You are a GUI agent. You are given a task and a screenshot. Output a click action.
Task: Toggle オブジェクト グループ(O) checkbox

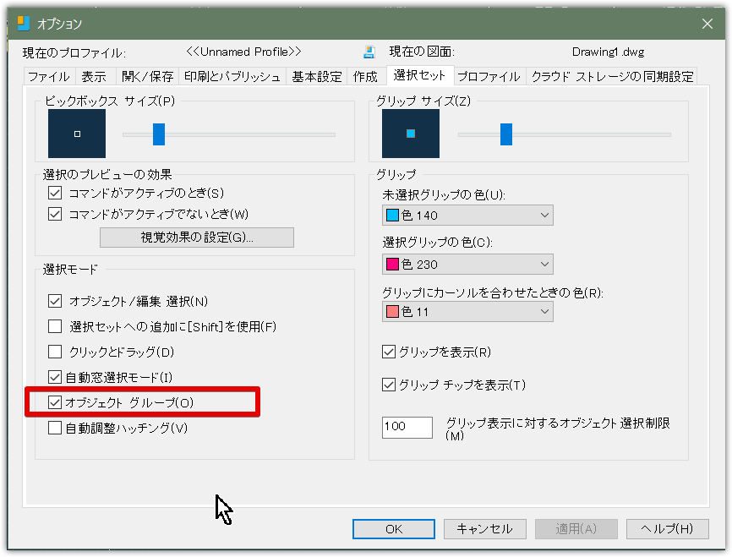coord(56,402)
